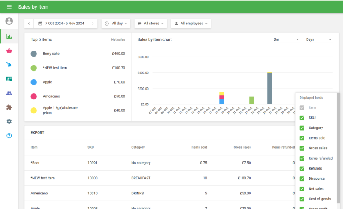Open the Reports bar chart icon
Image resolution: width=343 pixels, height=209 pixels.
[9, 36]
